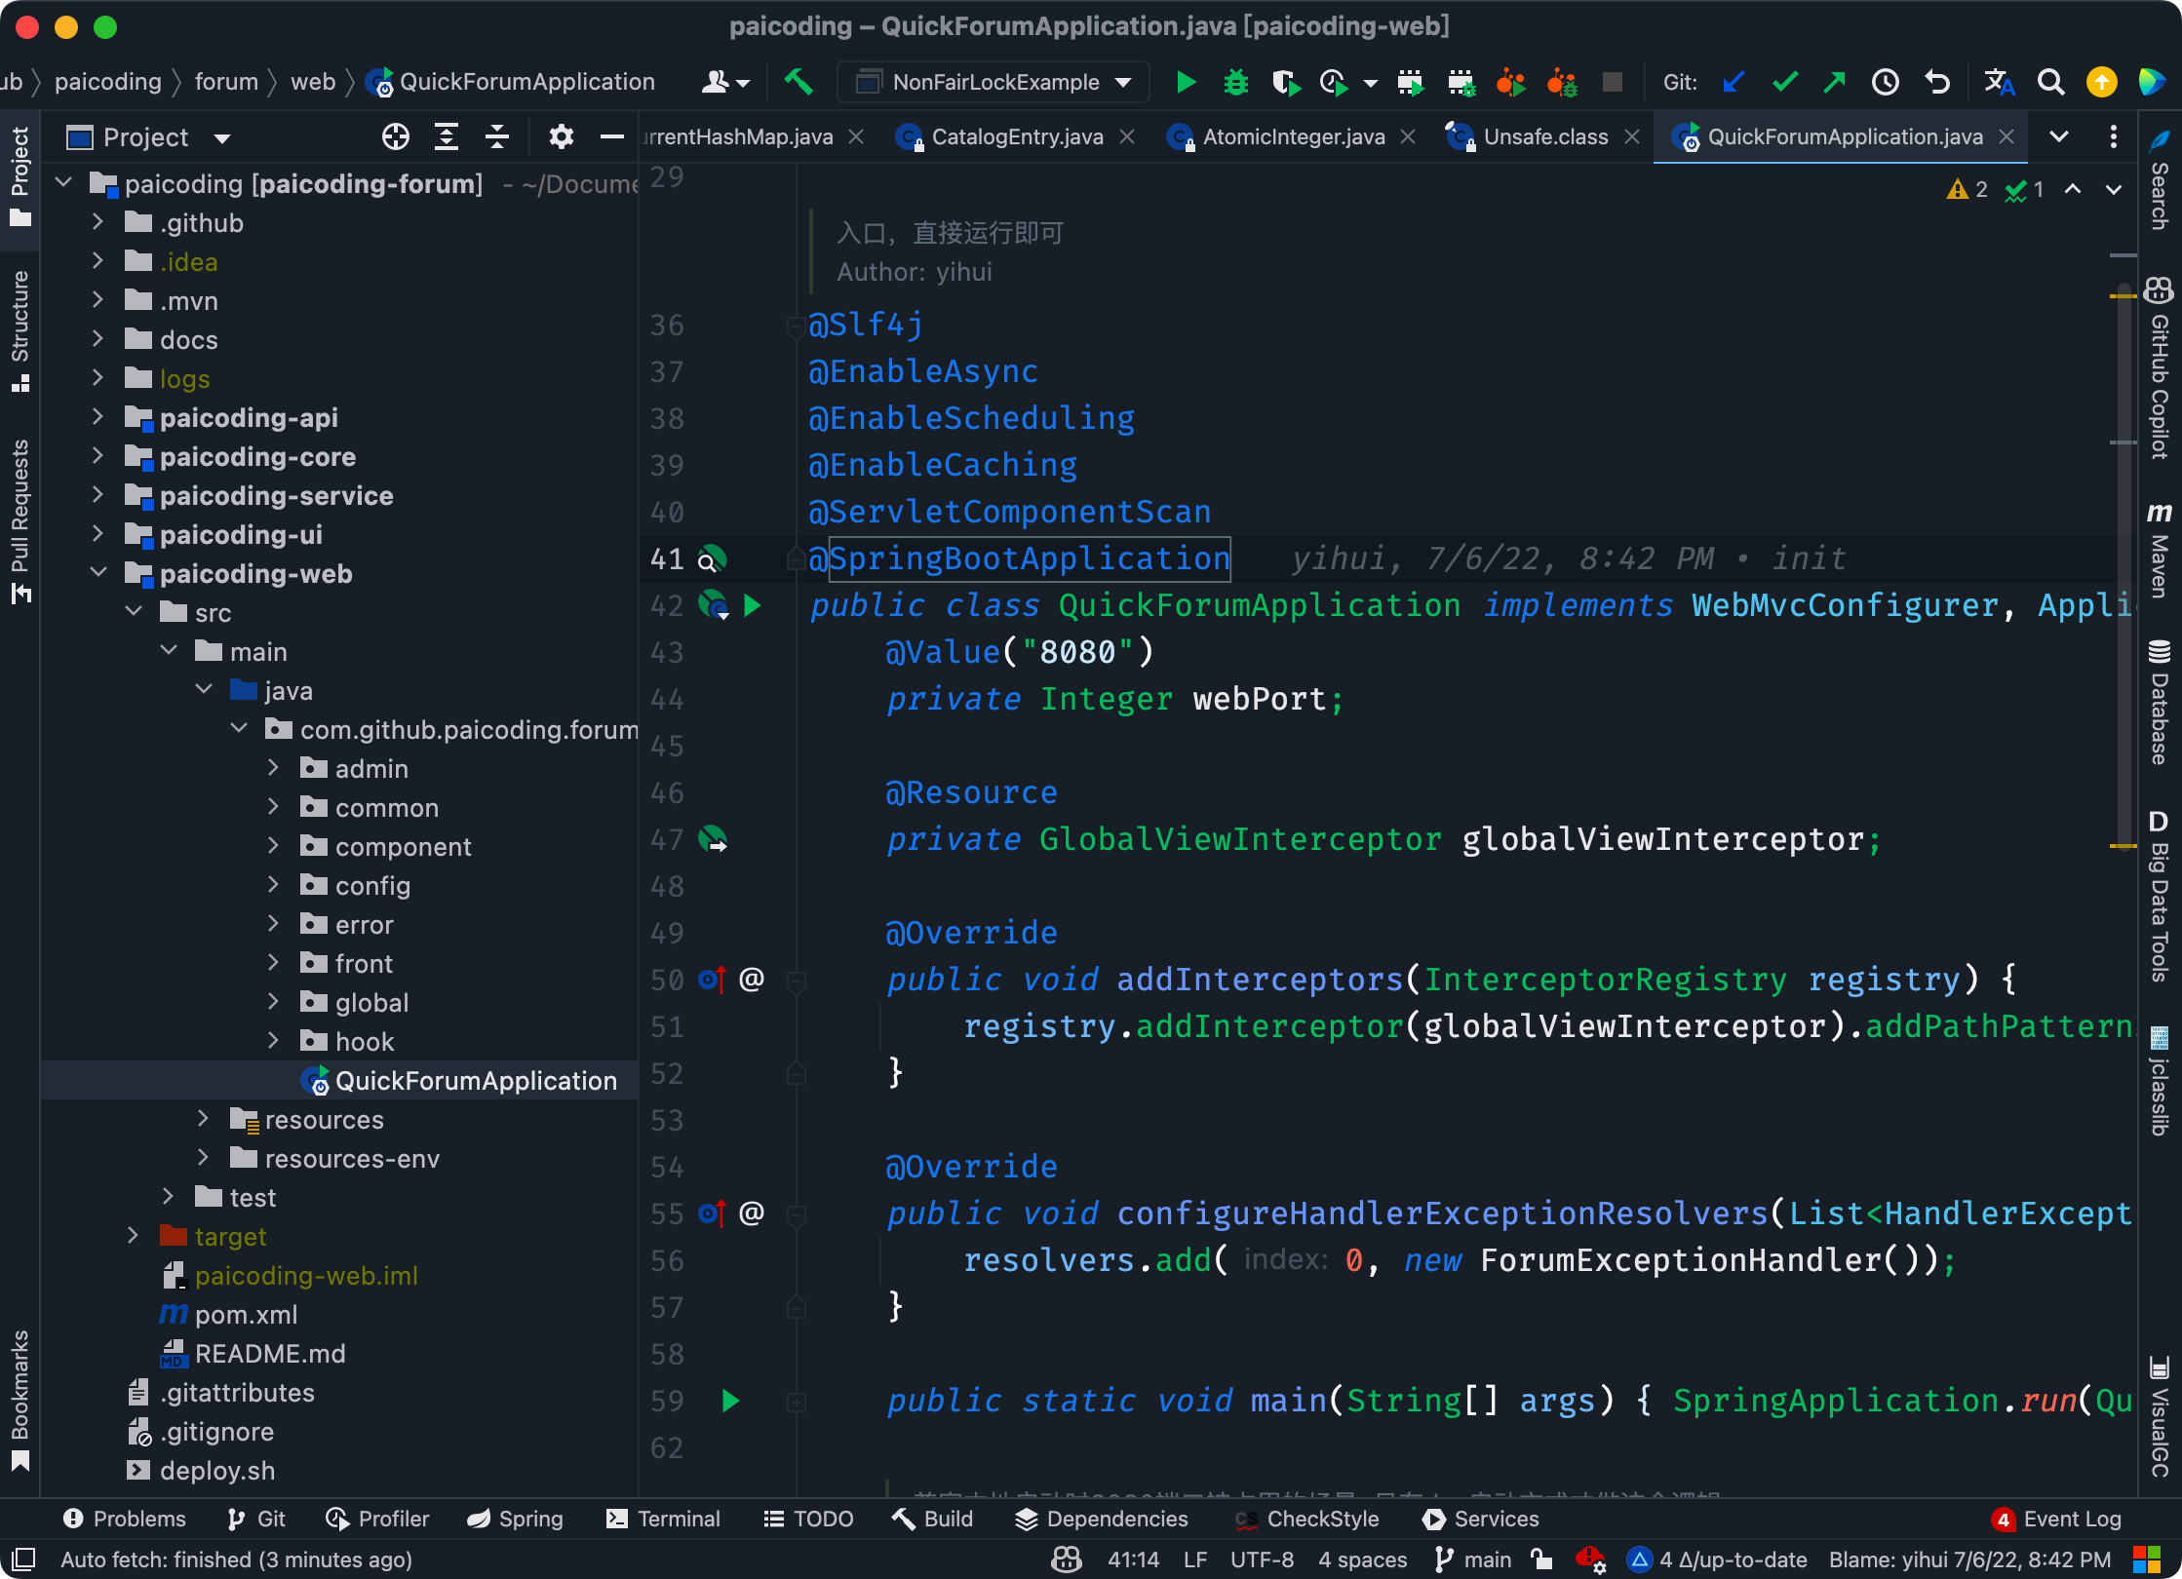
Task: Click the Build project hammer icon
Action: [x=799, y=83]
